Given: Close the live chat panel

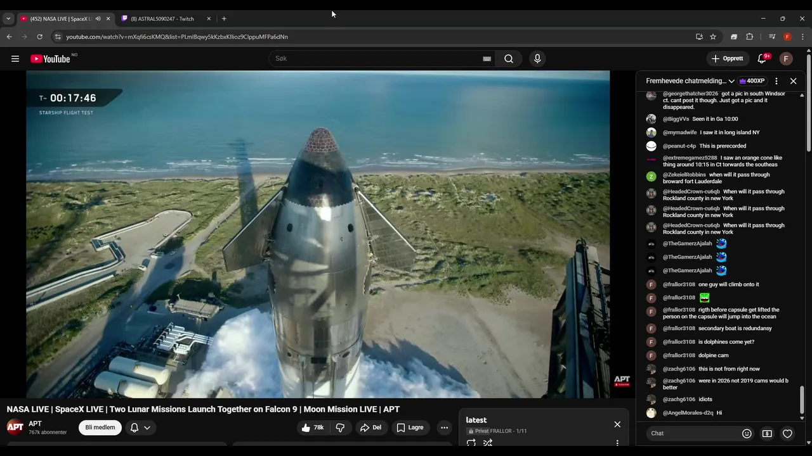Looking at the screenshot, I should coord(793,81).
